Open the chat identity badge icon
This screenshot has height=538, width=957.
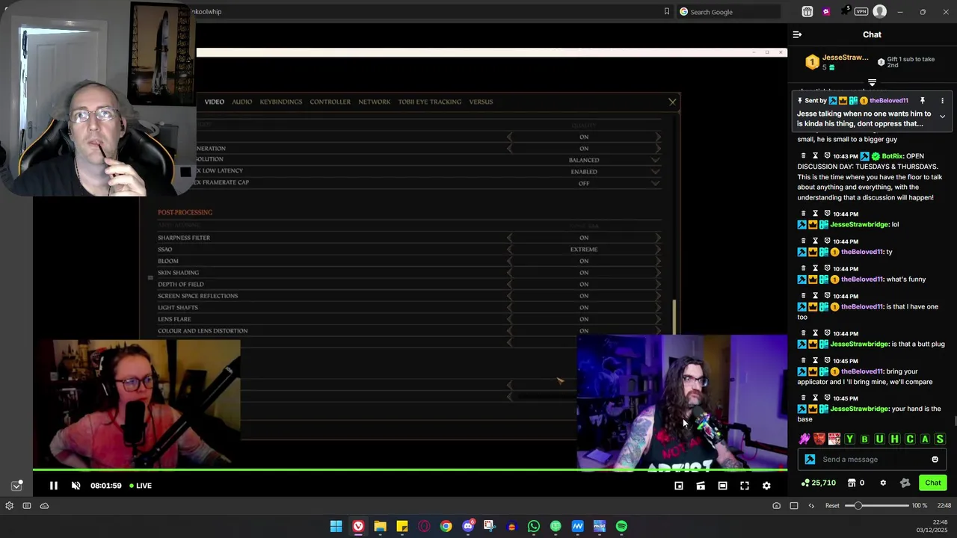(x=810, y=460)
